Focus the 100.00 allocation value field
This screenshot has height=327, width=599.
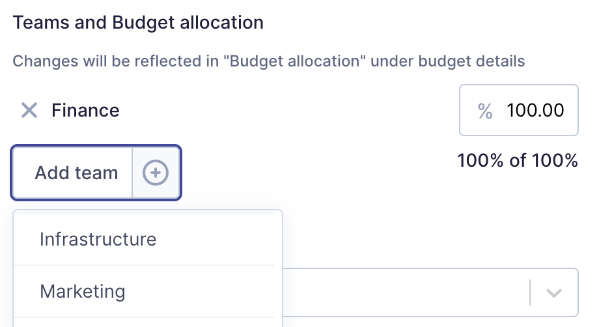click(519, 110)
